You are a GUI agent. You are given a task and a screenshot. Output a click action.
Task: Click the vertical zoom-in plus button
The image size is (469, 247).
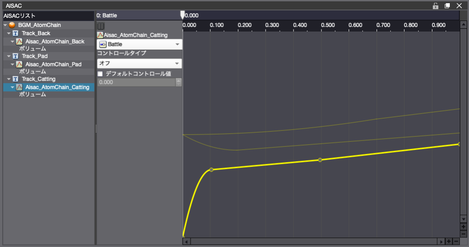pyautogui.click(x=464, y=227)
